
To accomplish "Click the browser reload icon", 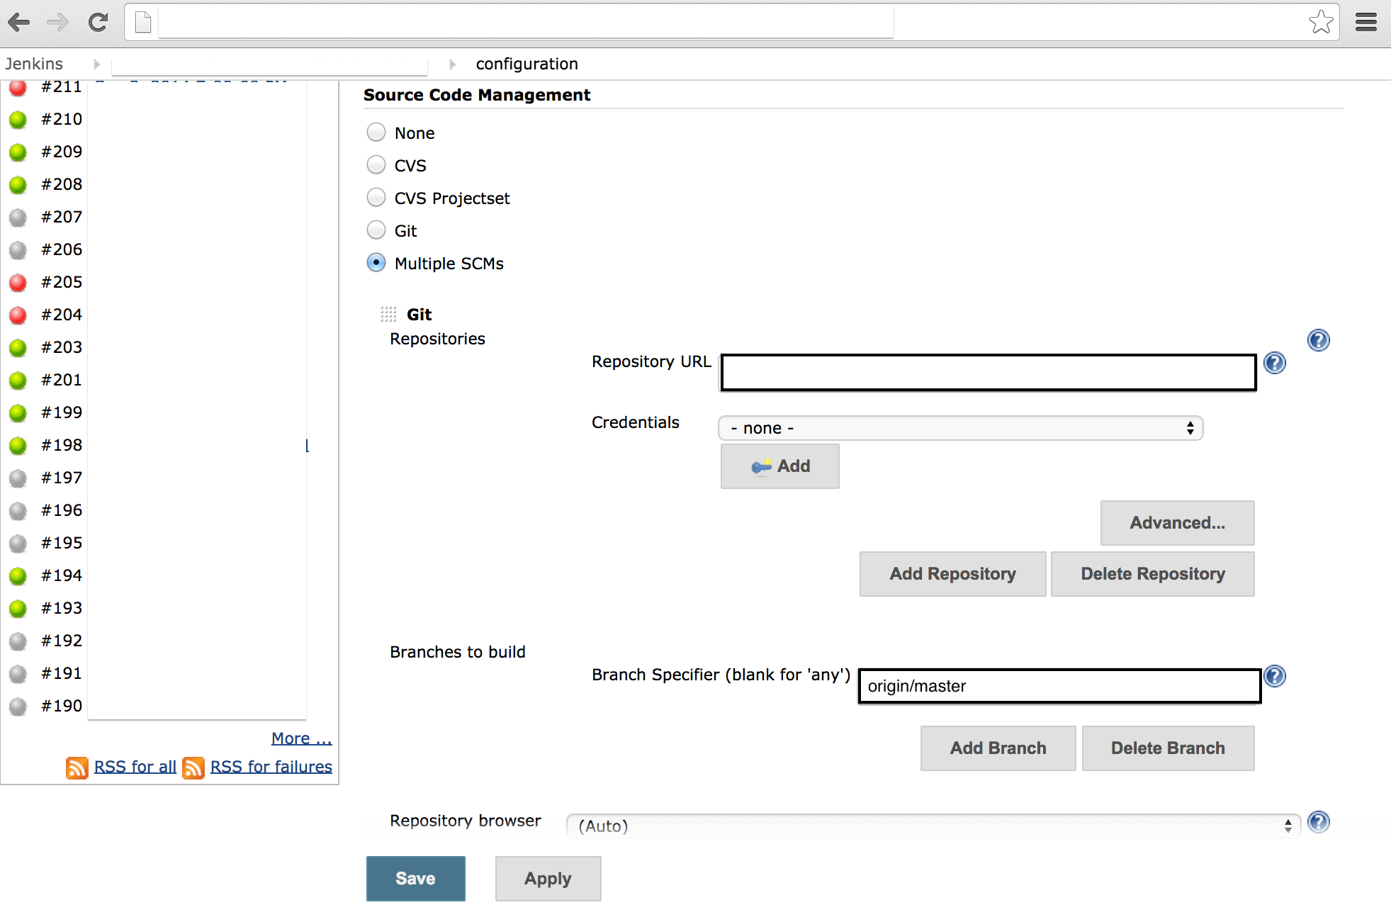I will pyautogui.click(x=98, y=23).
